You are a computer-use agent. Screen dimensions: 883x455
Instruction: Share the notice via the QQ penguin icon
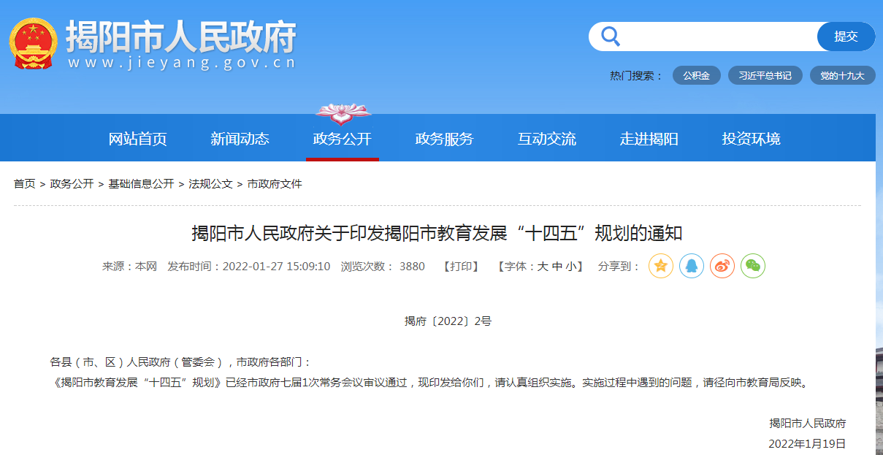(692, 266)
